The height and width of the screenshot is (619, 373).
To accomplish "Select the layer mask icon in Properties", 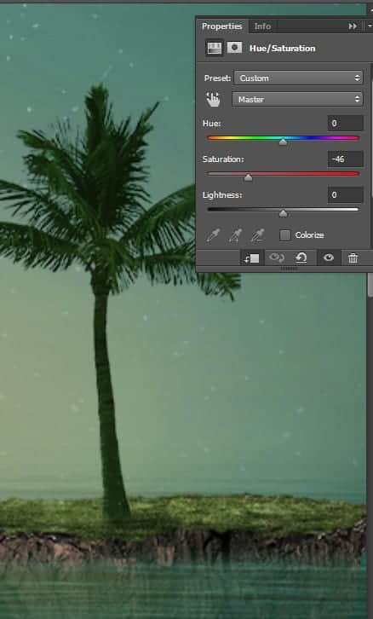I will (x=234, y=48).
